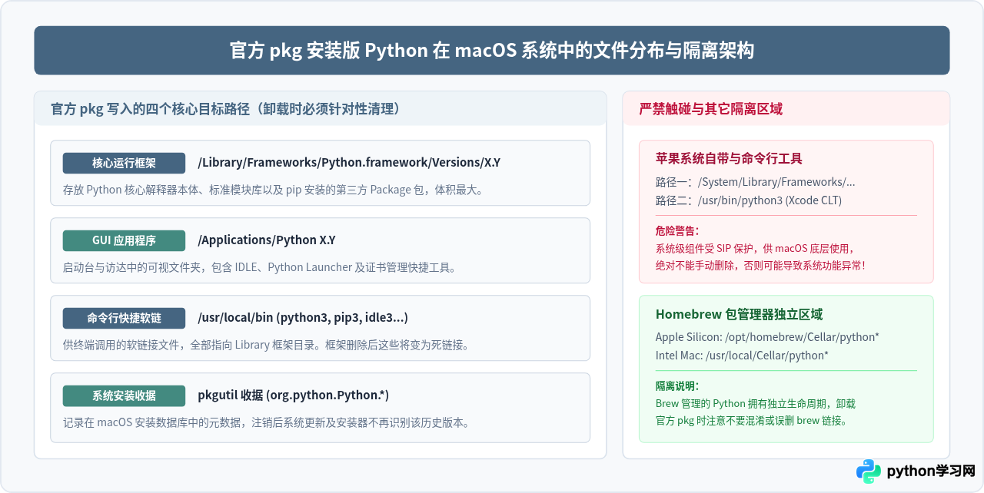
Task: Click the line 官方 pkg 时注意不要混淆或误删 brew 链接
Action: coord(751,420)
